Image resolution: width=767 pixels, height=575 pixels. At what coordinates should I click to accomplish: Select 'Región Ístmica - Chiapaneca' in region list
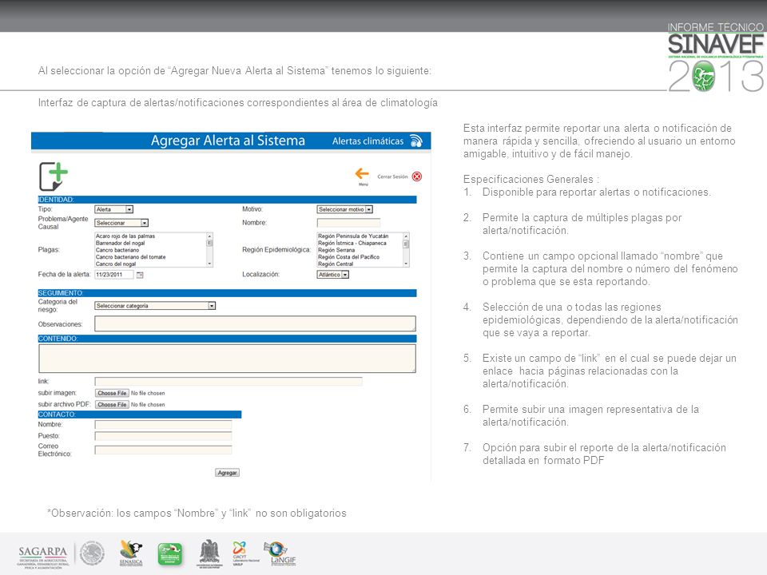pyautogui.click(x=352, y=243)
